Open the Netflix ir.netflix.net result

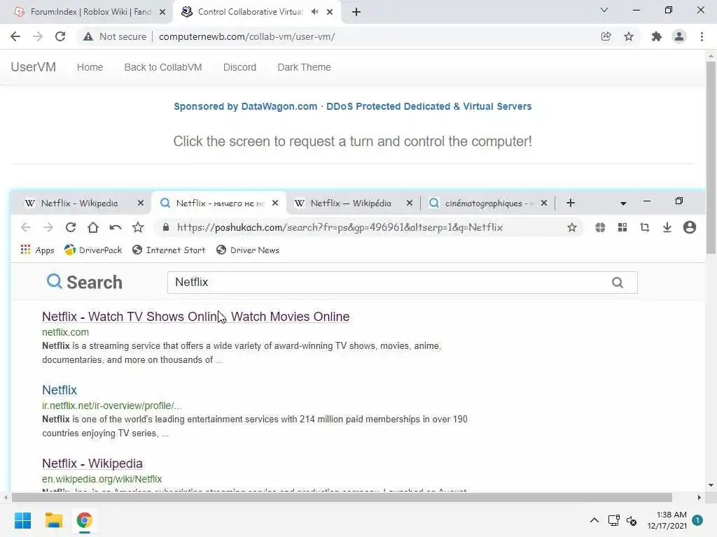click(x=60, y=390)
